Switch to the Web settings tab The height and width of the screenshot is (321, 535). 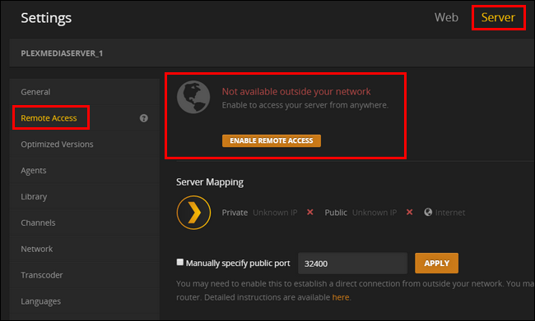[446, 17]
